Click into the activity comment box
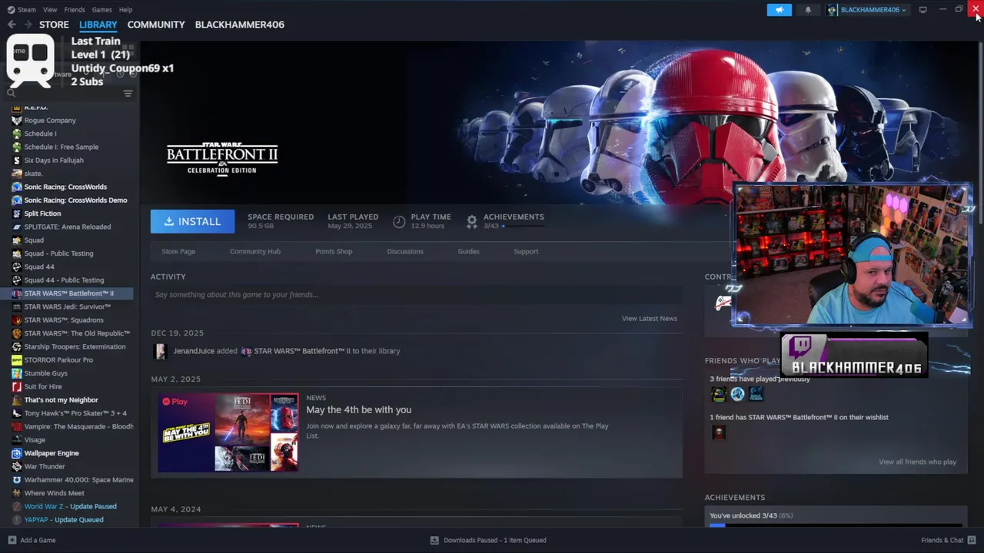Viewport: 984px width, 553px height. pyautogui.click(x=417, y=295)
